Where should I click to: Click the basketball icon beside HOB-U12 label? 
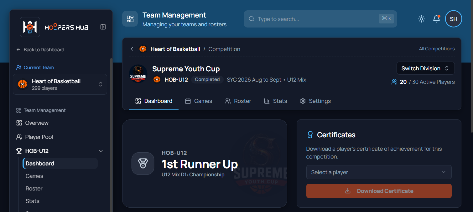157,79
